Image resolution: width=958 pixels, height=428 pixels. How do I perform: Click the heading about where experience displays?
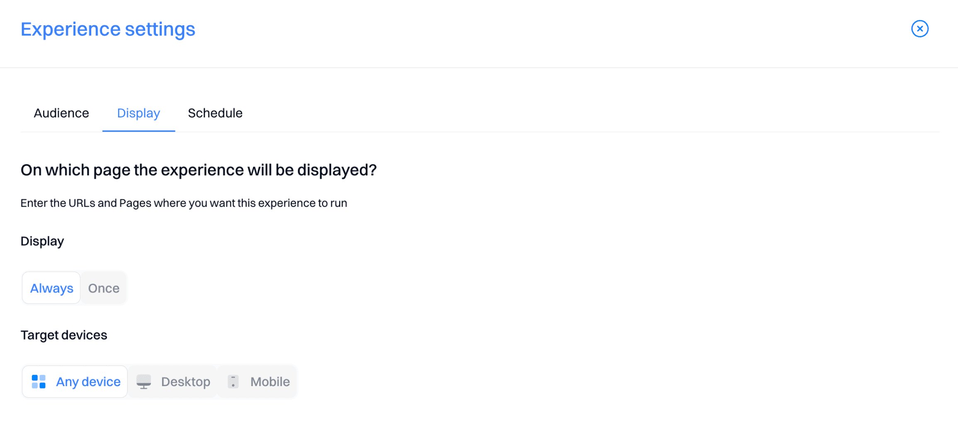click(x=199, y=170)
